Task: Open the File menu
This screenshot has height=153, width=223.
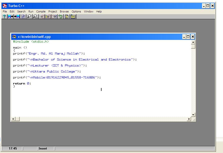Action: (x=5, y=11)
